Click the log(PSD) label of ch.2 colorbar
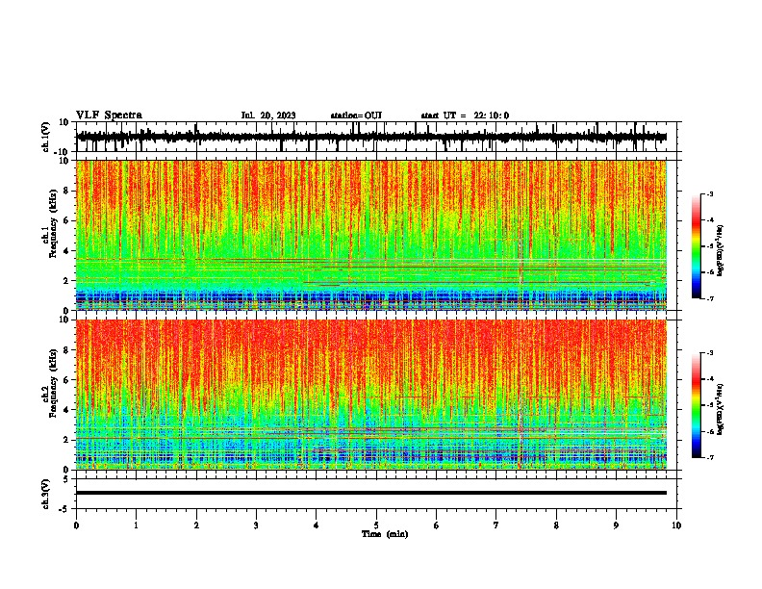The image size is (762, 589). tap(721, 409)
